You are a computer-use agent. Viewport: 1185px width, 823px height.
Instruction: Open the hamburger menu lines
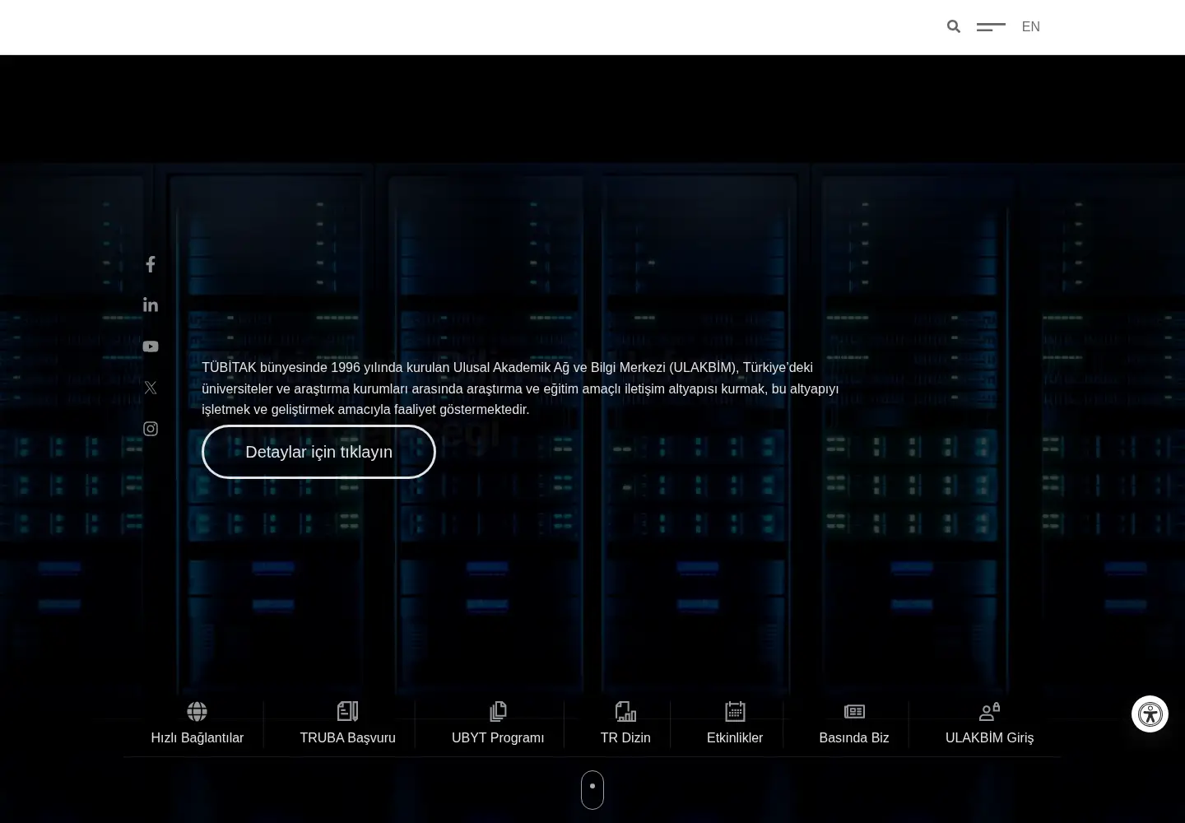991,27
